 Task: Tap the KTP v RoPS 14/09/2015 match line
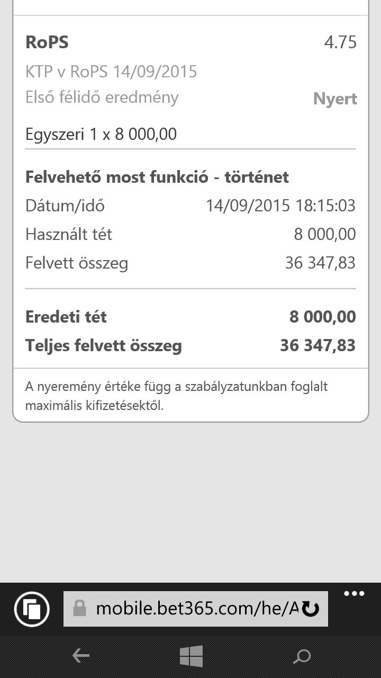point(111,72)
